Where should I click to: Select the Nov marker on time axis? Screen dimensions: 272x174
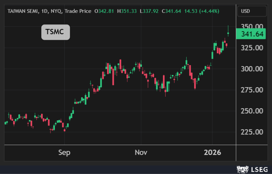pyautogui.click(x=141, y=153)
